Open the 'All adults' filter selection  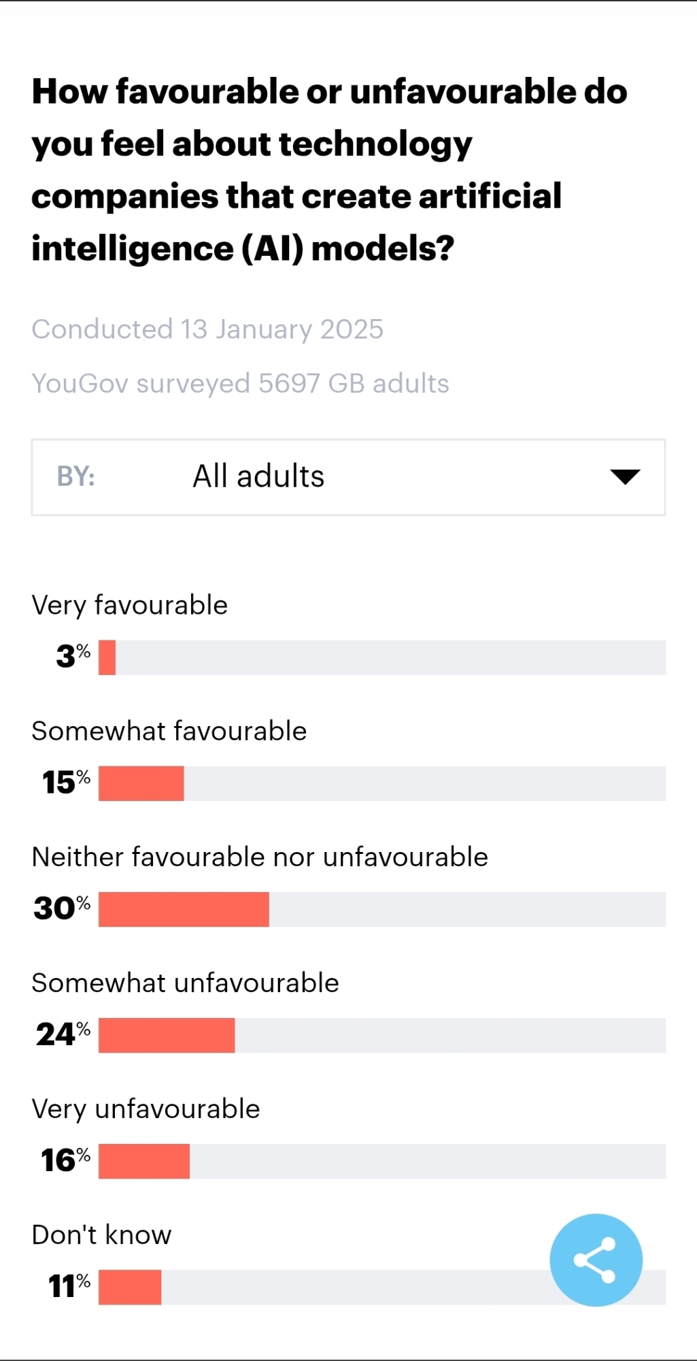coord(258,476)
